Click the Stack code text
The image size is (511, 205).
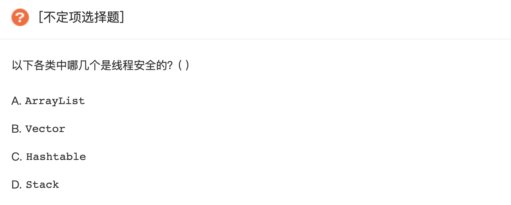(x=43, y=185)
